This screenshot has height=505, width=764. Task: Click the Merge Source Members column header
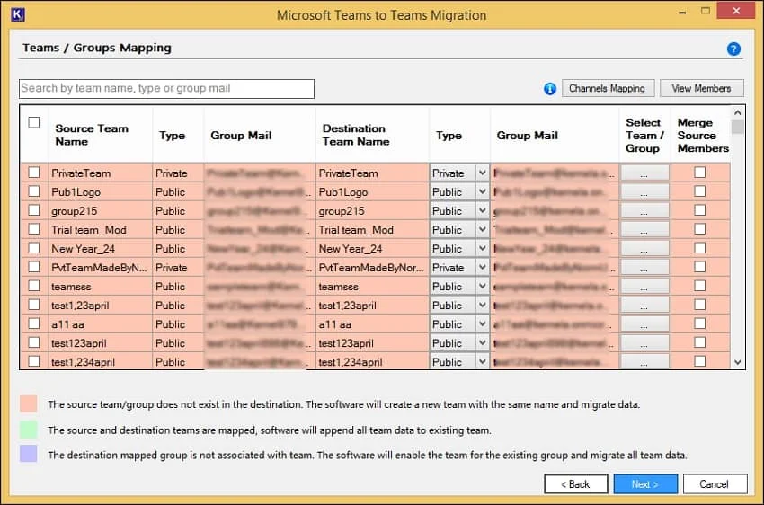703,136
